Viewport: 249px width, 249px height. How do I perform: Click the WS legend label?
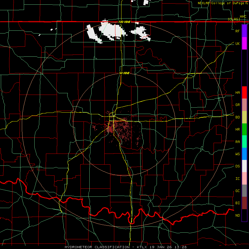pyautogui.click(x=237, y=154)
